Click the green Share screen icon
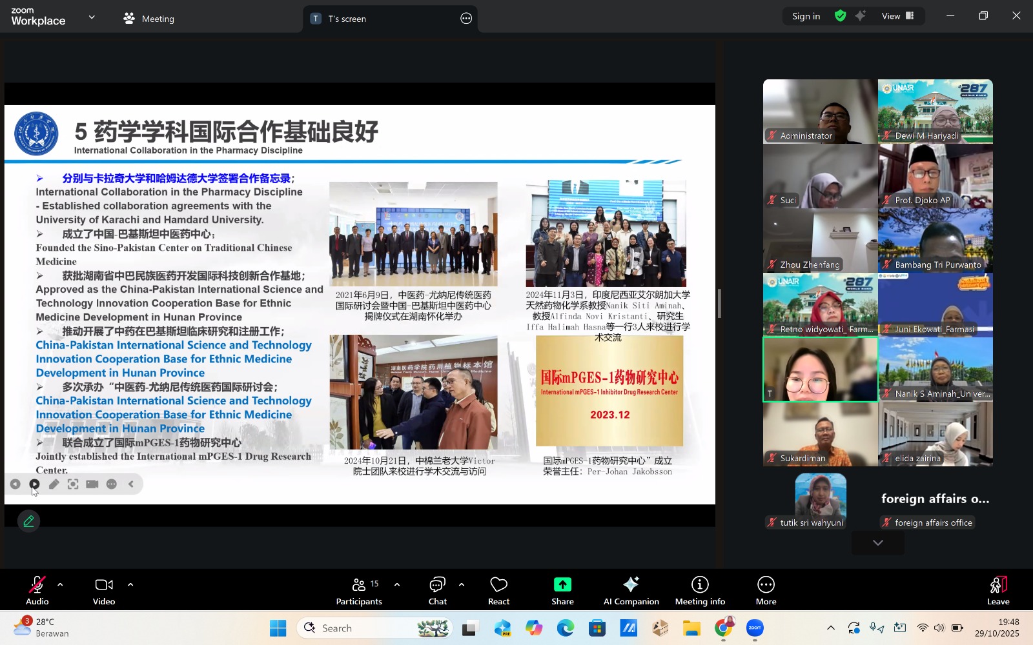1033x645 pixels. (x=562, y=585)
